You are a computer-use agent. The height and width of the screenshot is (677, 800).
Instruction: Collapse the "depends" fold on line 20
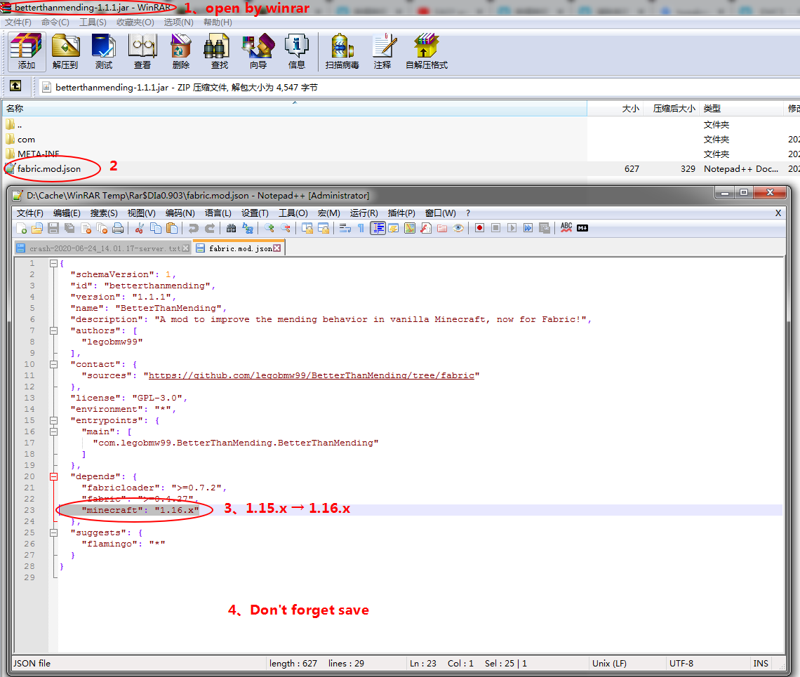pos(53,476)
